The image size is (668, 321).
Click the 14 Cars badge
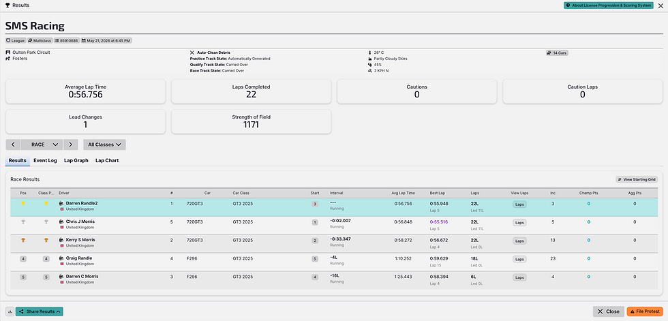pos(558,52)
